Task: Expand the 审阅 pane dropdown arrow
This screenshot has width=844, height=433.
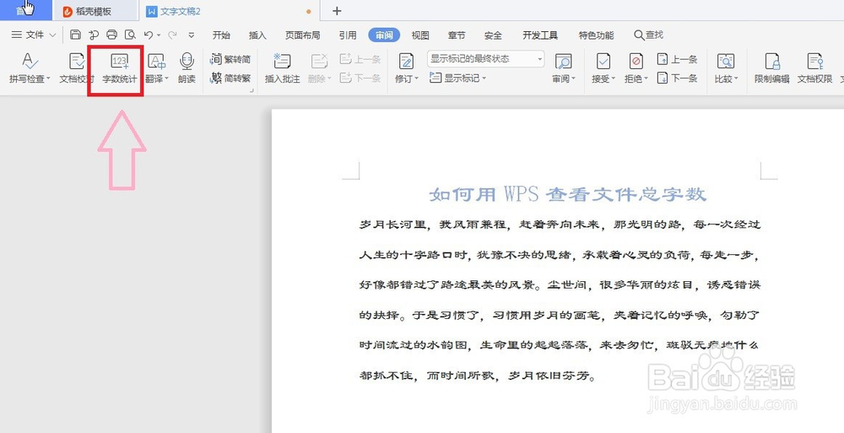Action: tap(573, 78)
